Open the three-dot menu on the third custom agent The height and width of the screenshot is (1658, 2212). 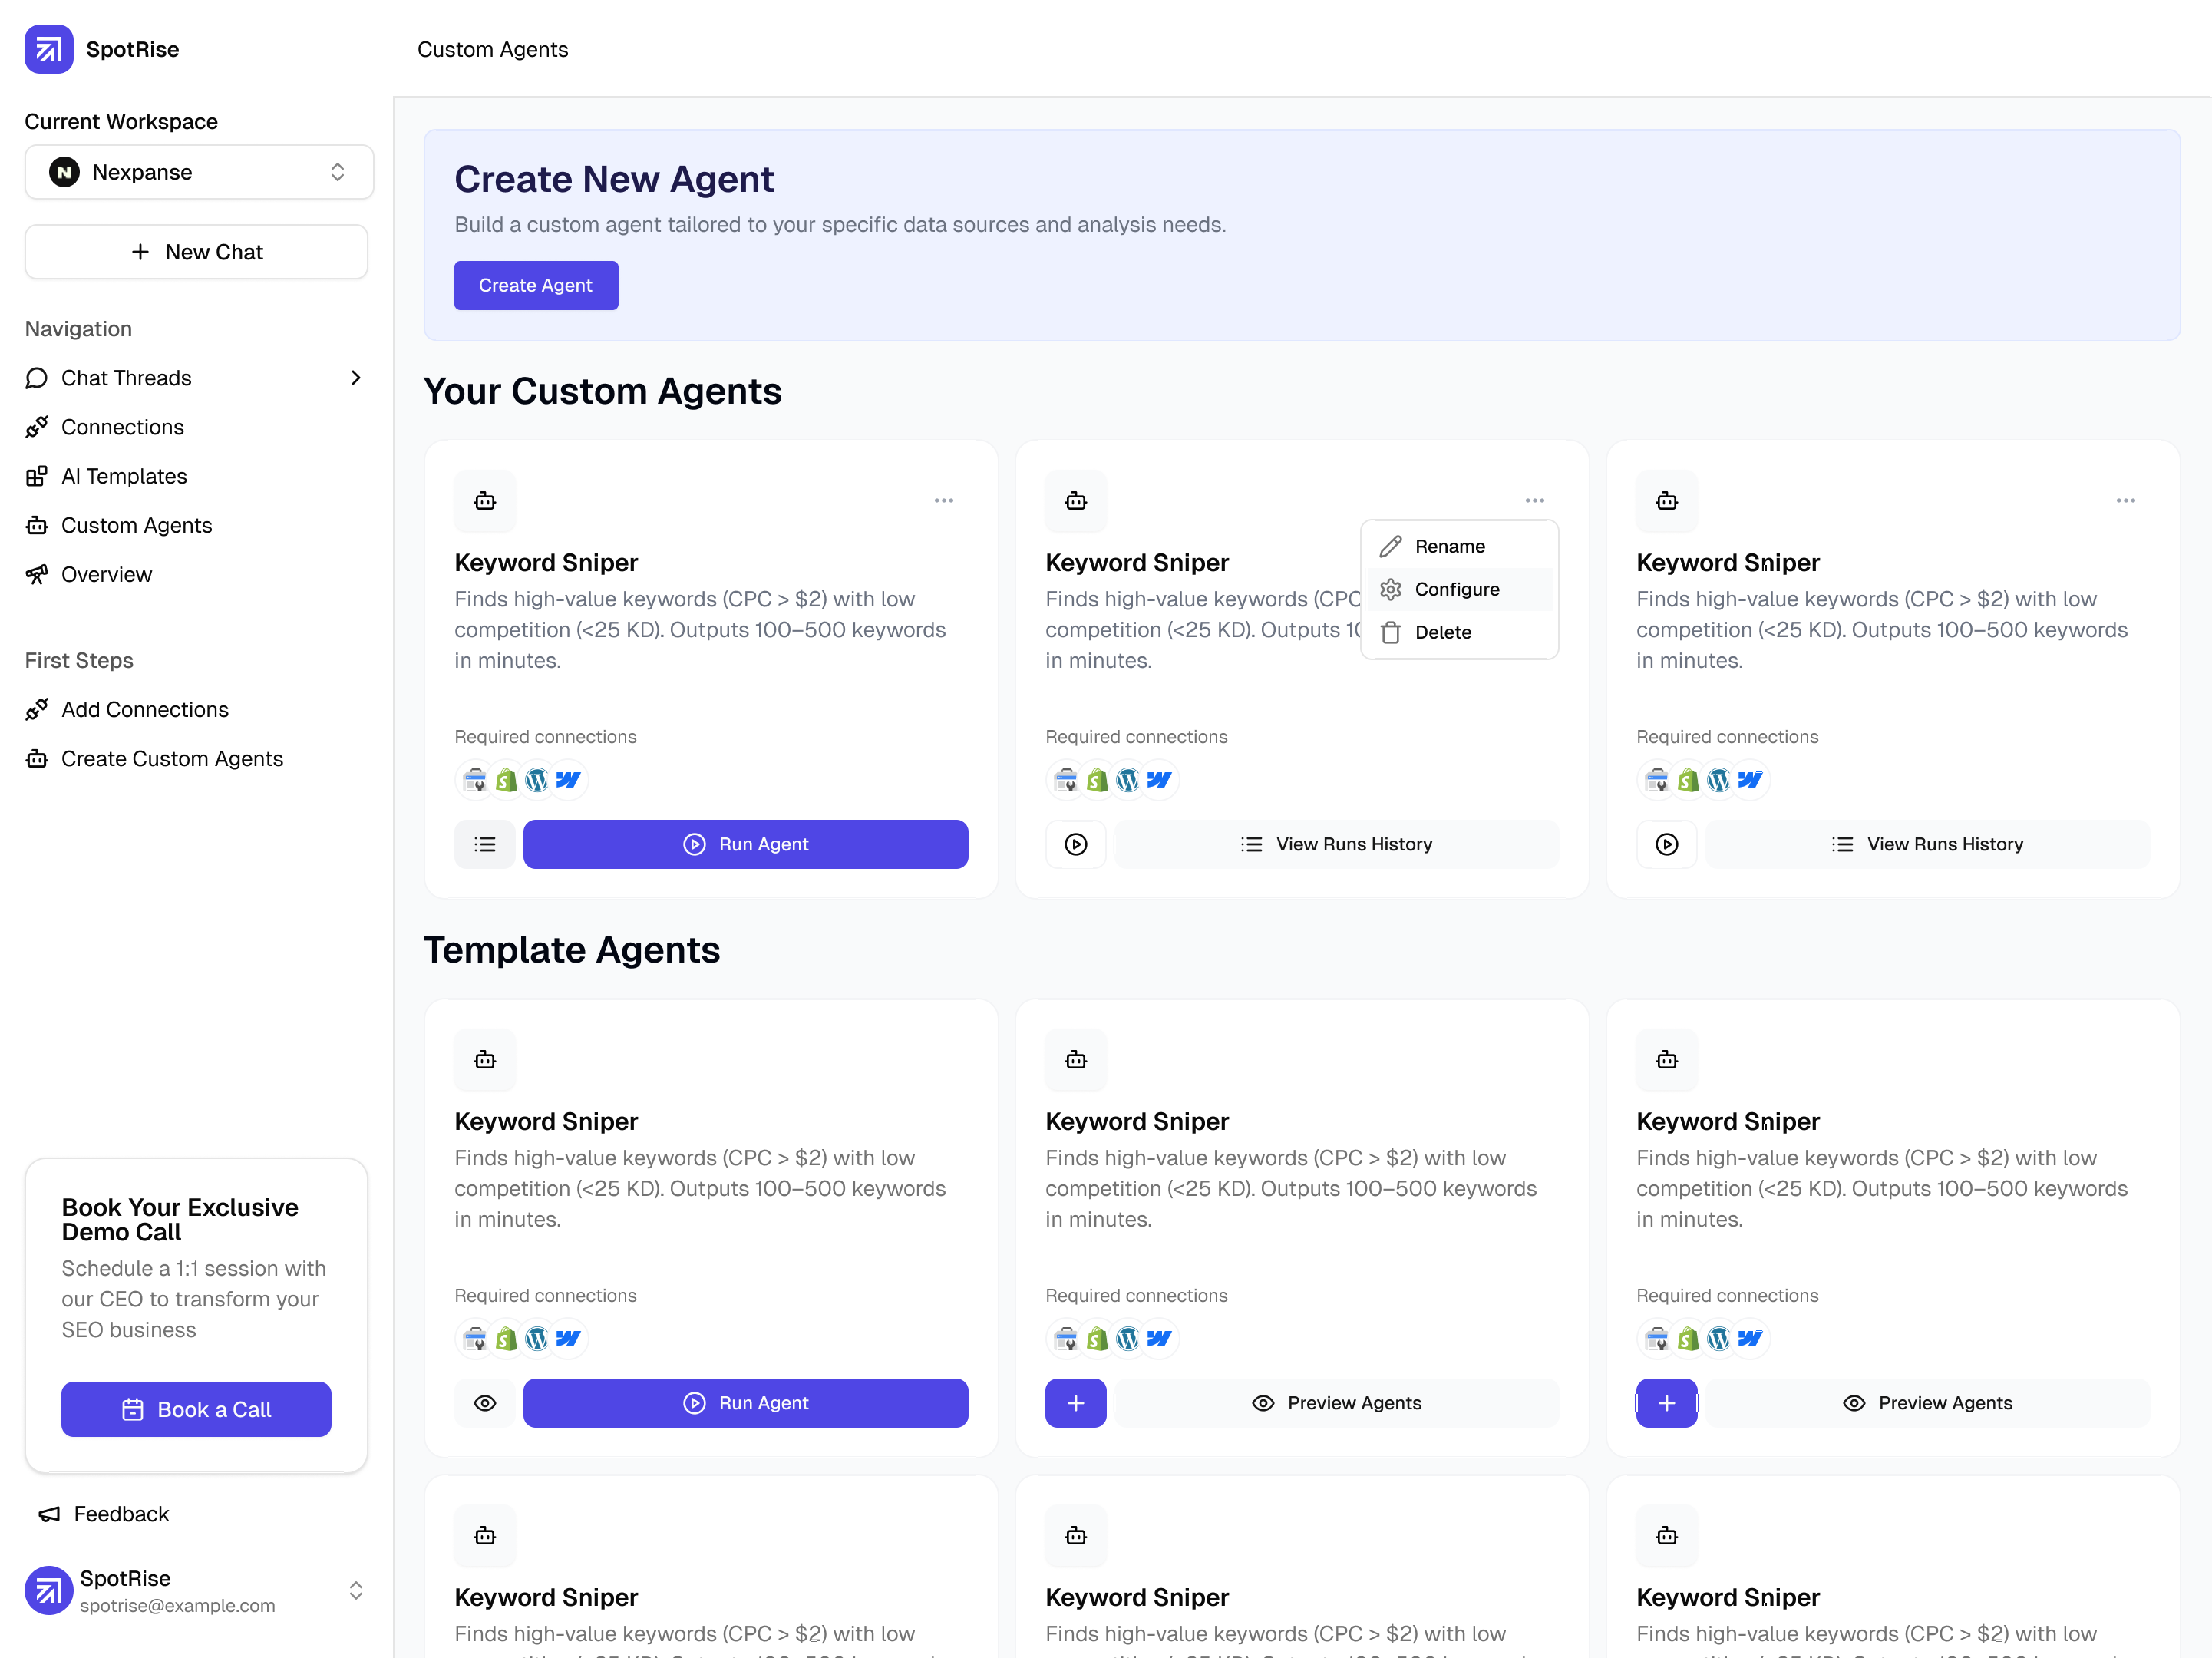coord(2125,500)
